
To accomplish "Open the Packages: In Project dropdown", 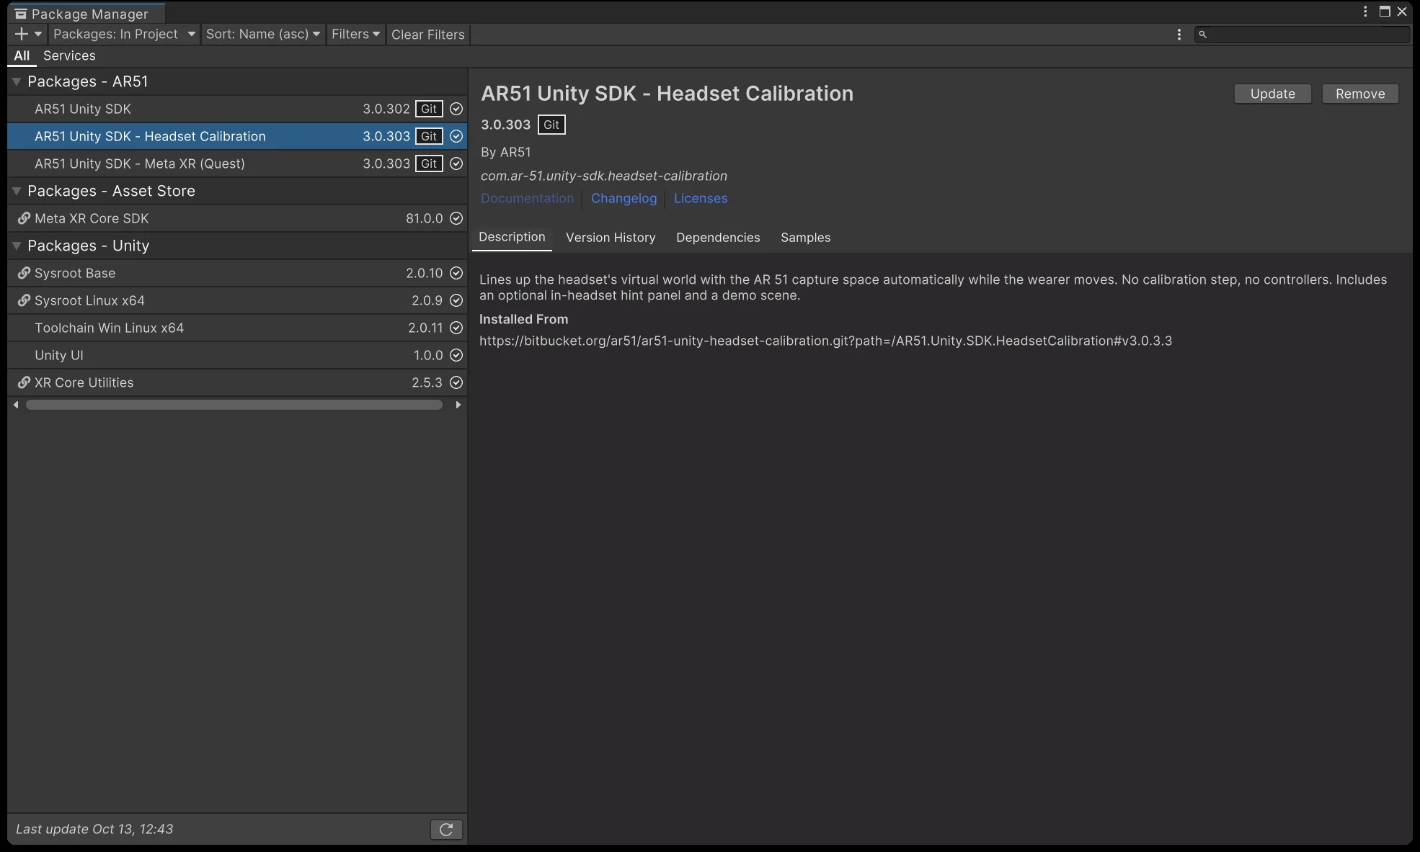I will point(124,34).
